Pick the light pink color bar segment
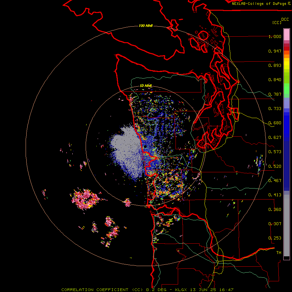The image size is (292, 292). point(286,35)
